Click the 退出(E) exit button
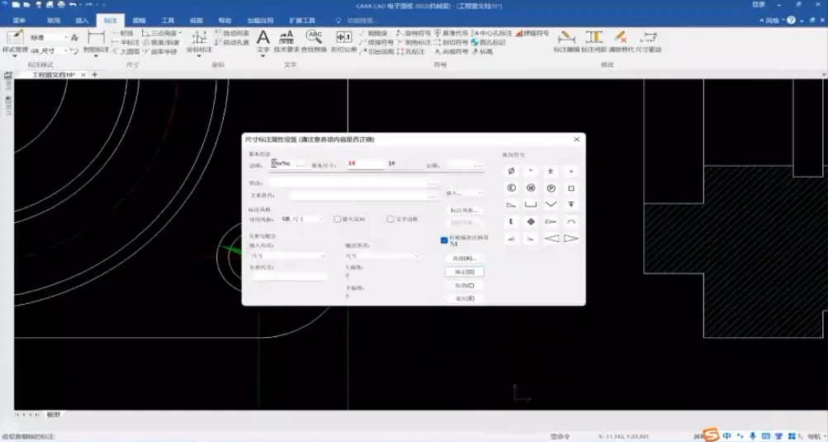 (x=465, y=299)
